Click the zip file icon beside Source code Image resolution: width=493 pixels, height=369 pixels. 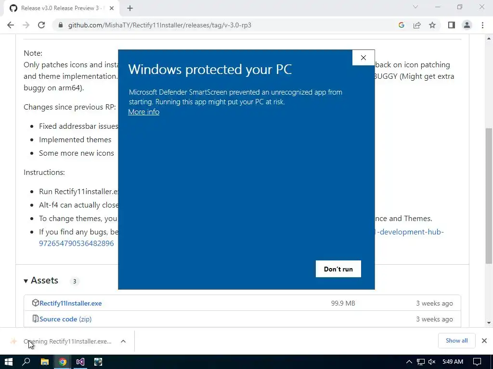[35, 319]
